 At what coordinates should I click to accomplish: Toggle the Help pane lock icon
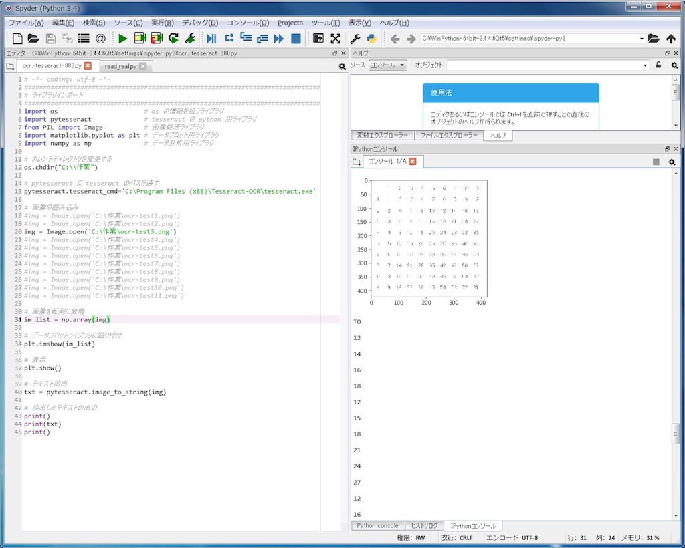(x=658, y=65)
